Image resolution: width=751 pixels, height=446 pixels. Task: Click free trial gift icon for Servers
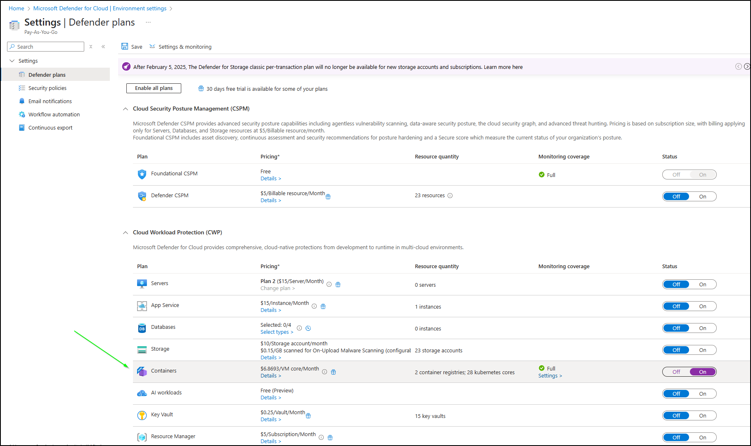point(338,285)
